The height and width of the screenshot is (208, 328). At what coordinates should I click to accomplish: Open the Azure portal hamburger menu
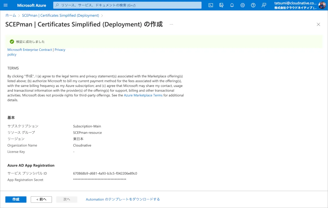pyautogui.click(x=5, y=5)
